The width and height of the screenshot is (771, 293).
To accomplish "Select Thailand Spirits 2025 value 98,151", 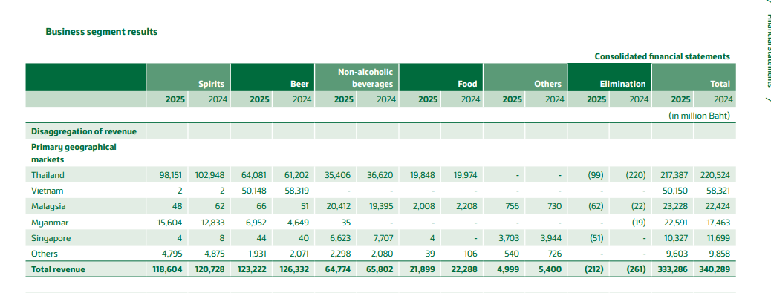I will (171, 175).
